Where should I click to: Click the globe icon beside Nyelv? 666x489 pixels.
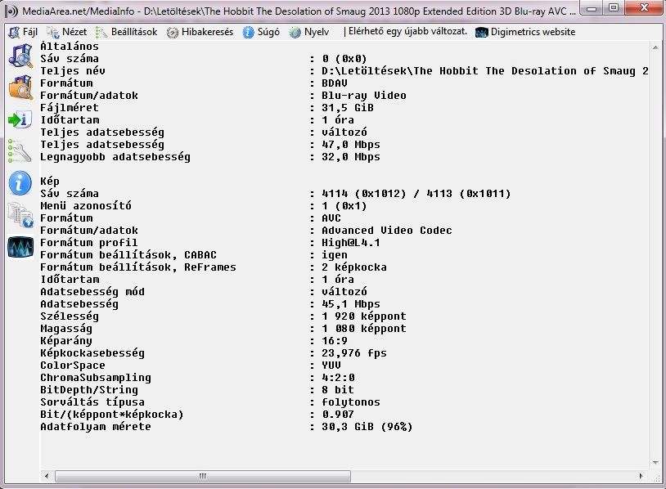[x=295, y=32]
